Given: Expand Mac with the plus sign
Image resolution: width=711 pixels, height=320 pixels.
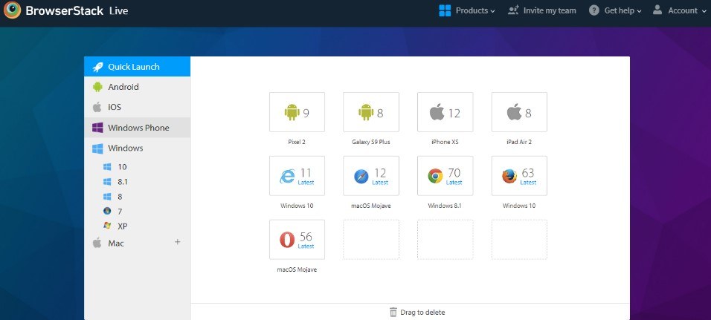Looking at the screenshot, I should click(x=177, y=242).
